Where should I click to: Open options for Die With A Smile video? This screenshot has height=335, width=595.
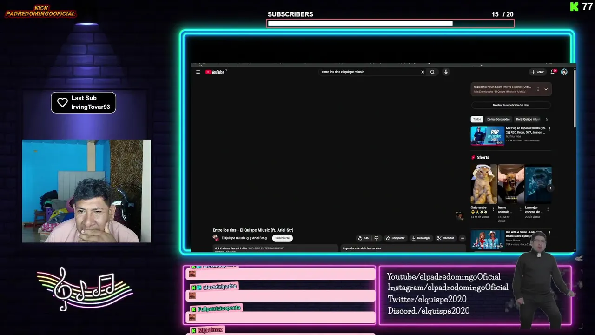point(549,232)
